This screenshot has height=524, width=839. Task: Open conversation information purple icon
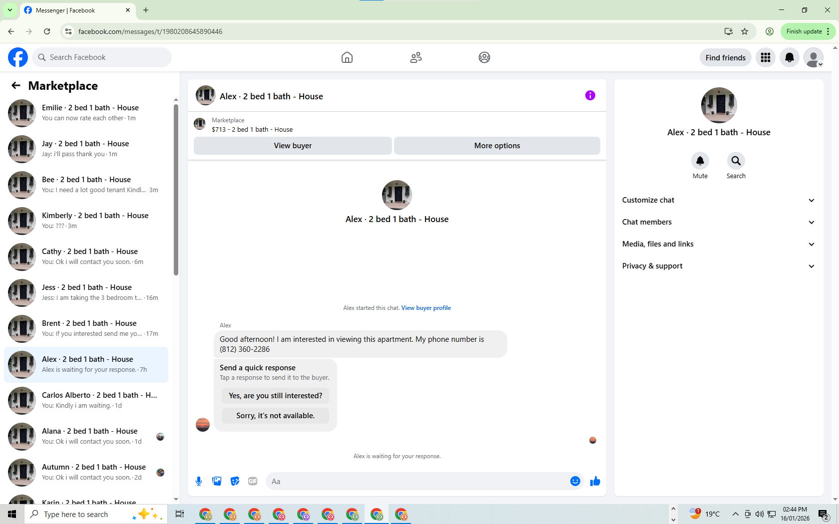tap(590, 95)
